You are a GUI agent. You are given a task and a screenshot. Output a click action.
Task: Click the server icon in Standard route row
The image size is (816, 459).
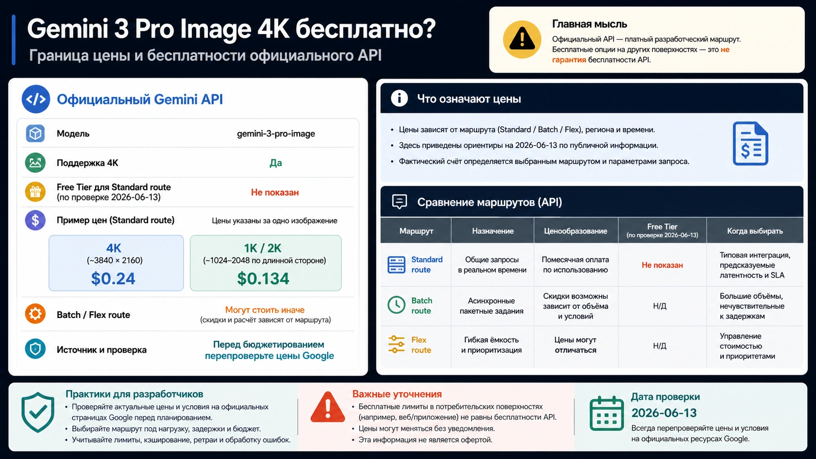(x=396, y=265)
